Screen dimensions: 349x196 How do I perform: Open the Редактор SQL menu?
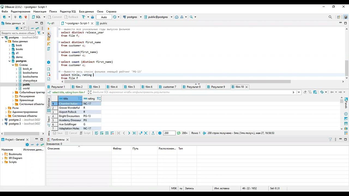click(68, 11)
